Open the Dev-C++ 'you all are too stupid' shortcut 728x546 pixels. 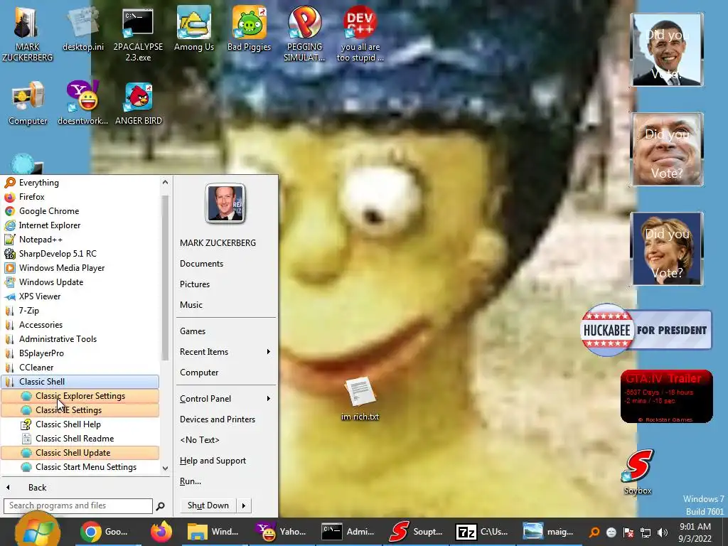360,34
